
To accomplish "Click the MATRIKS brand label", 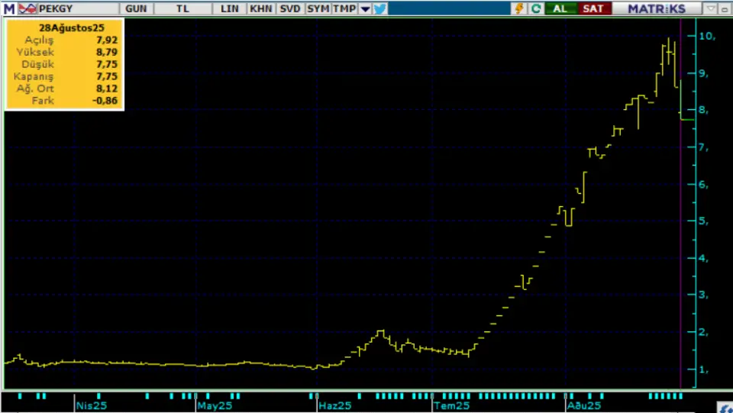I will (x=657, y=8).
